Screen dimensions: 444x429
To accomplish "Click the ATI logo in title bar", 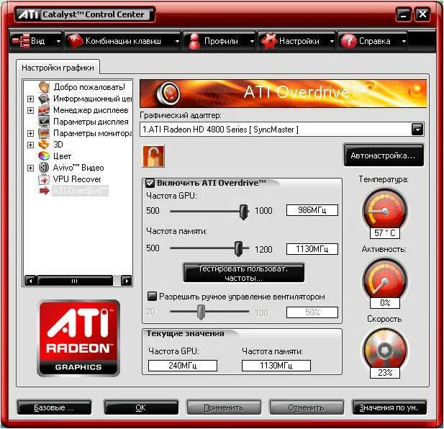I will point(28,14).
